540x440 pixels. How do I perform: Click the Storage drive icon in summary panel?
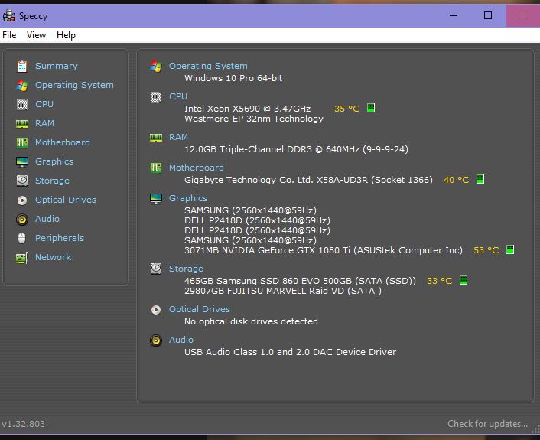tap(156, 269)
